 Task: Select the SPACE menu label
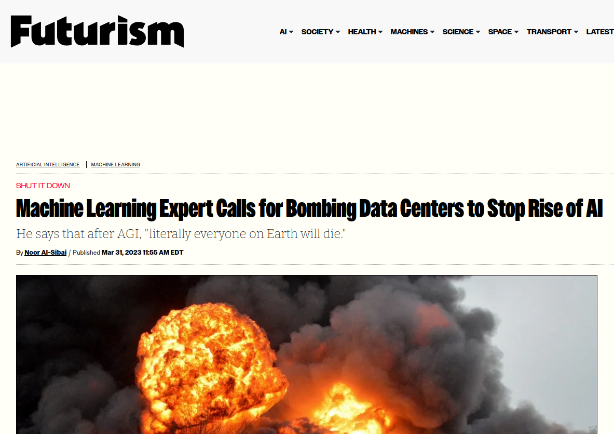500,32
